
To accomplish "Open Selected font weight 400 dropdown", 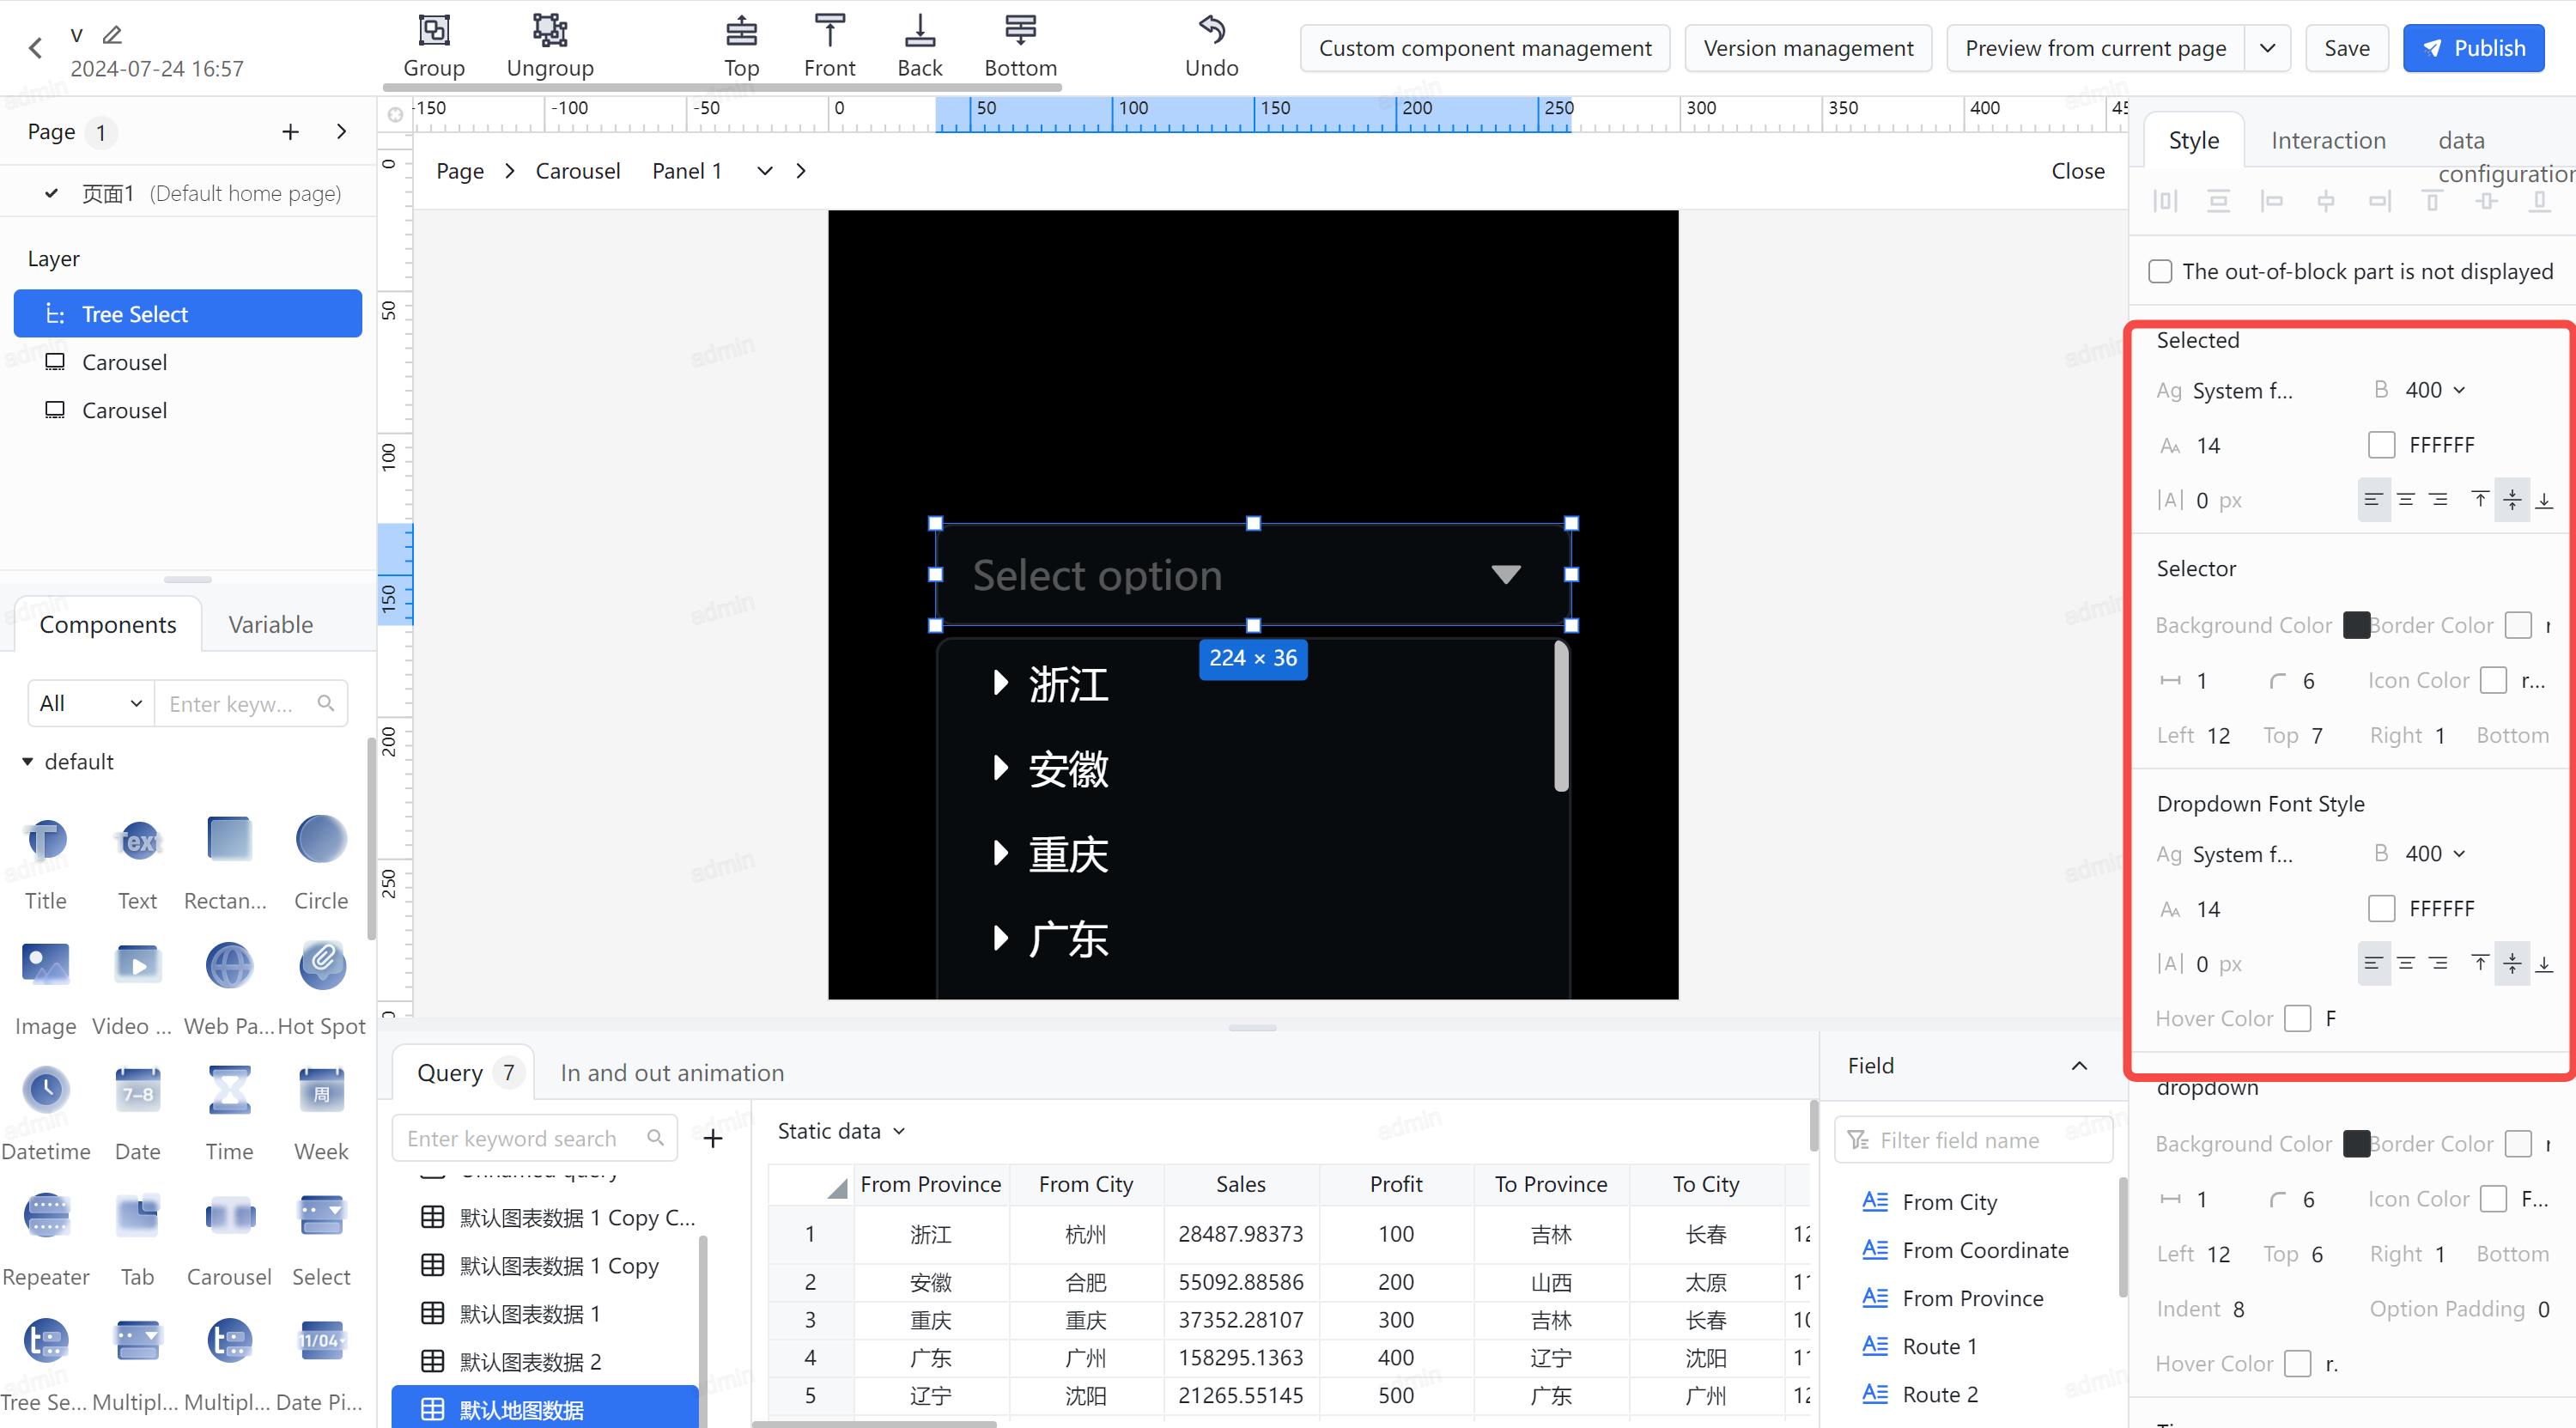I will [2434, 390].
